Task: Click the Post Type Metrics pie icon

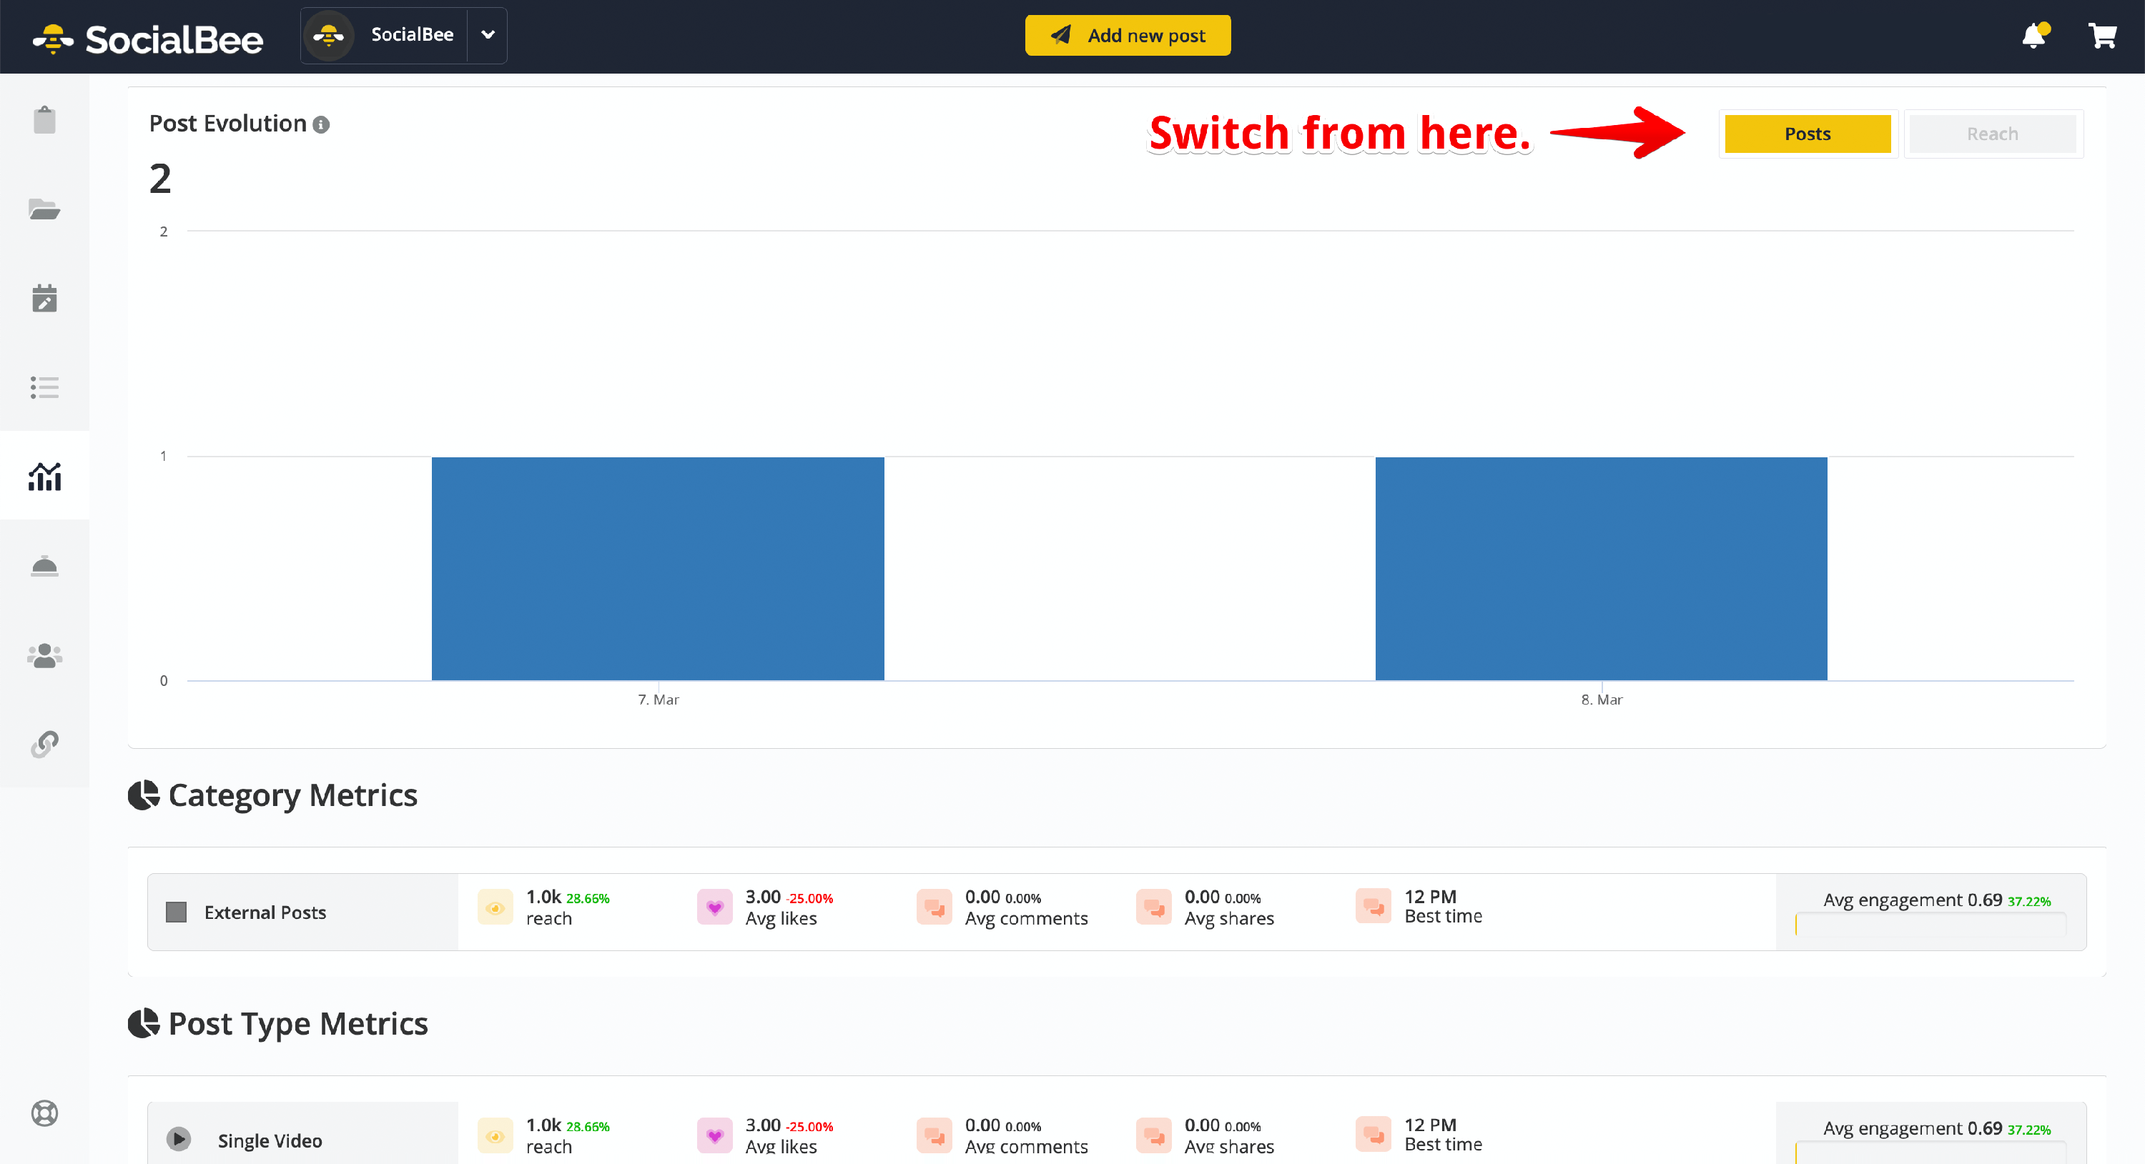Action: pos(143,1023)
